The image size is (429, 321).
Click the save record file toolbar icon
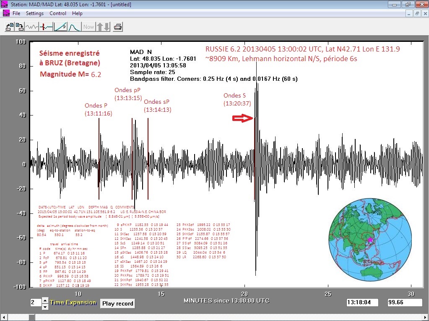19,27
